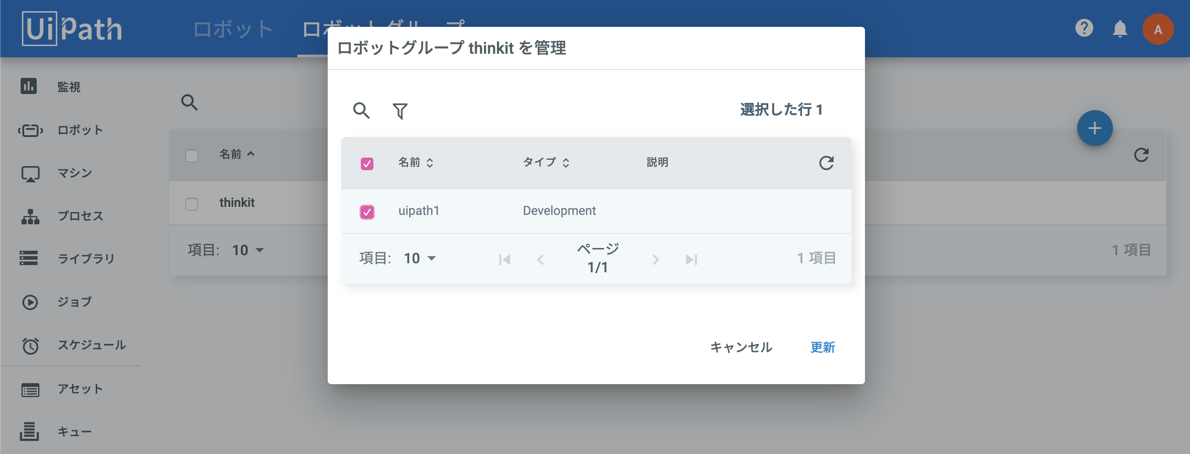Click the キャンセル button
Image resolution: width=1190 pixels, height=454 pixels.
(x=741, y=347)
